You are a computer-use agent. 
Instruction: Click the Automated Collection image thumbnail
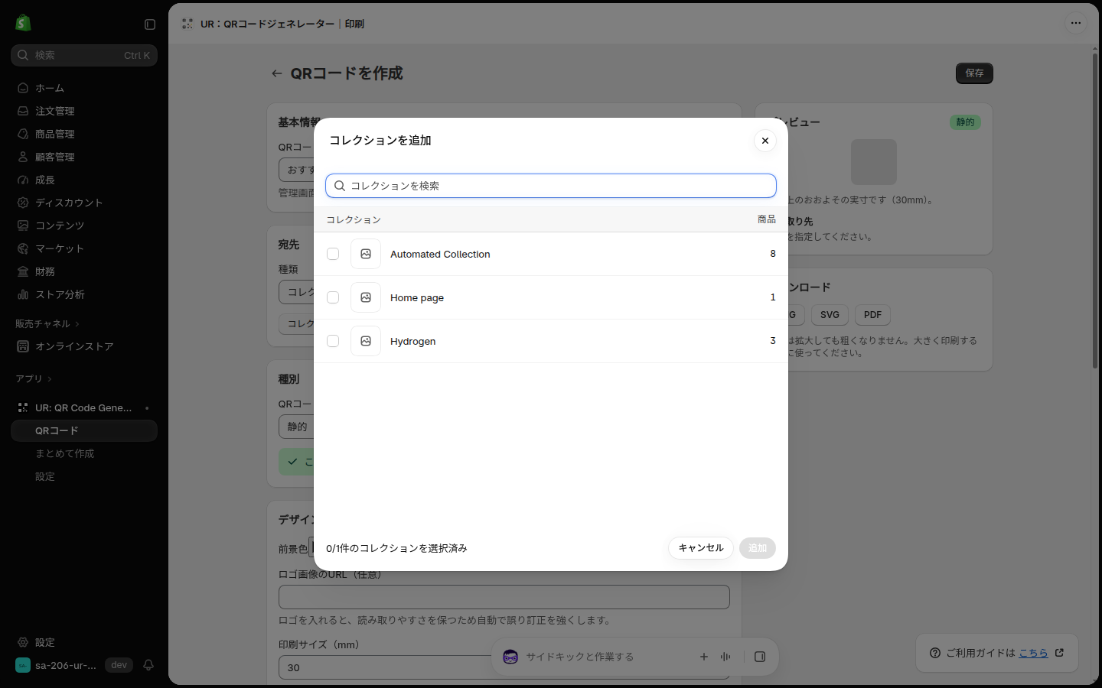[x=366, y=254]
